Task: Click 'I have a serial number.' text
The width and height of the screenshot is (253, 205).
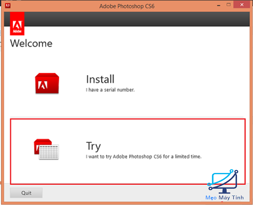Action: click(110, 90)
